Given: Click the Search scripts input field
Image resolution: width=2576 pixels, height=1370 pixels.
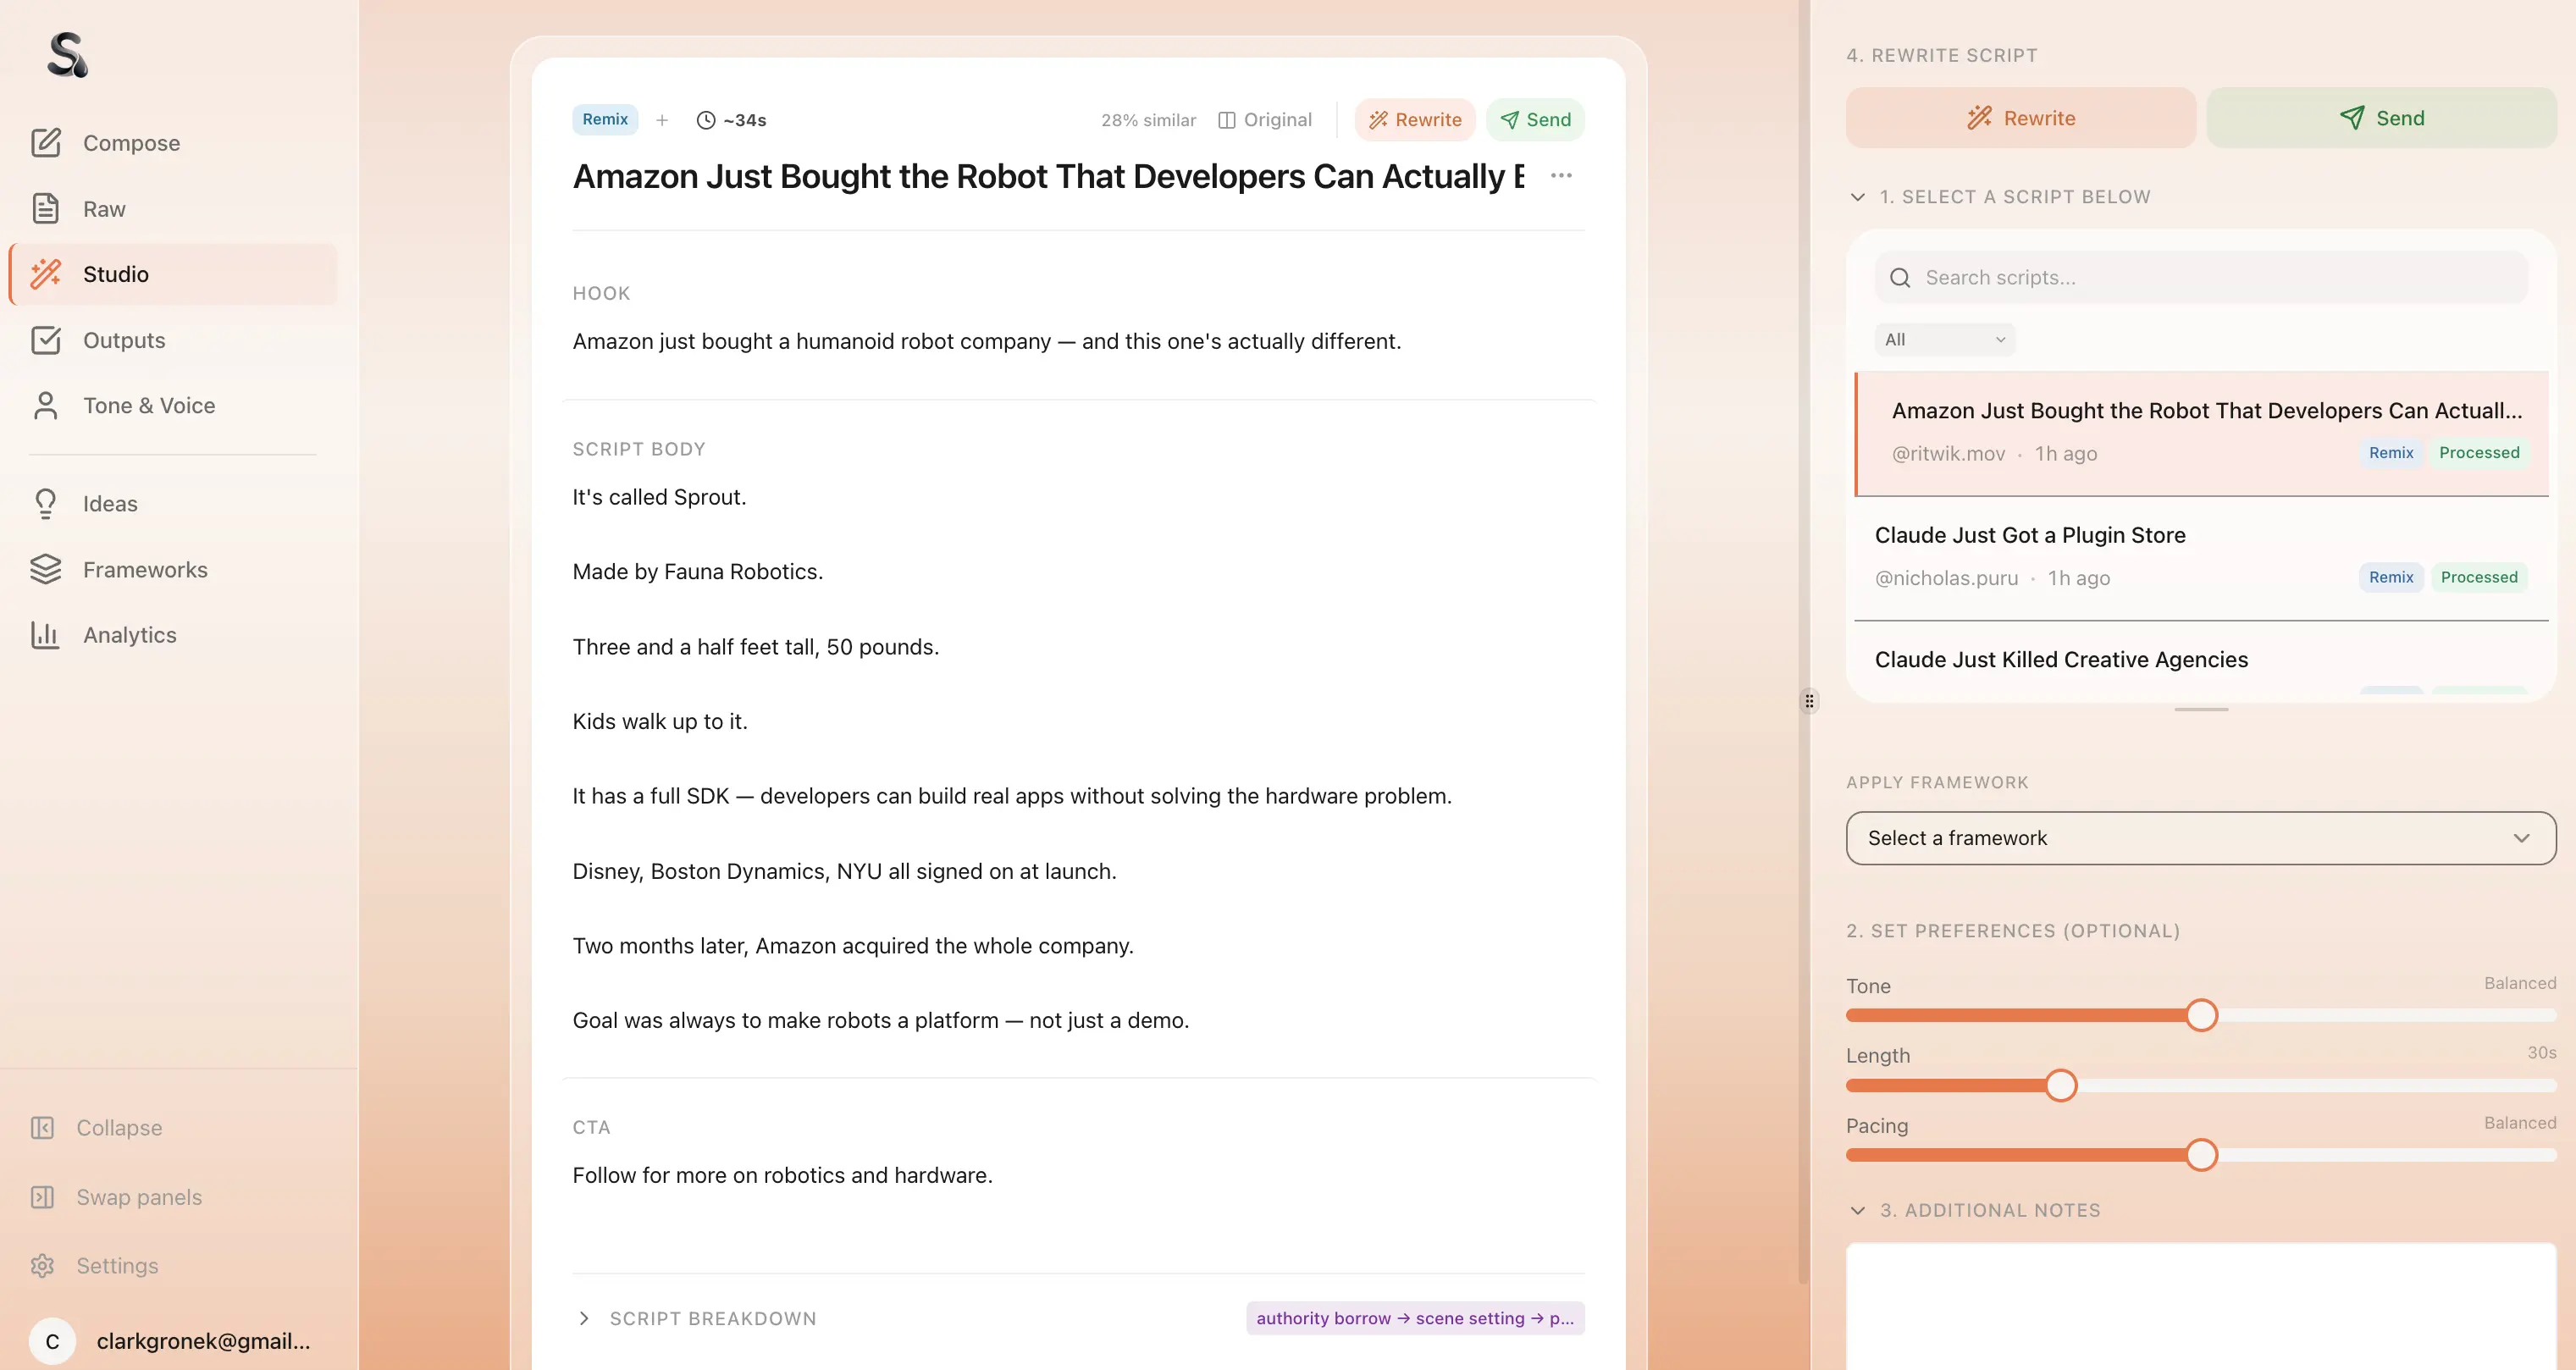Looking at the screenshot, I should (2201, 277).
